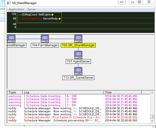Image resolution: width=156 pixels, height=128 pixels.
Task: Click the log scrollbar down arrow
Action: click(x=152, y=121)
